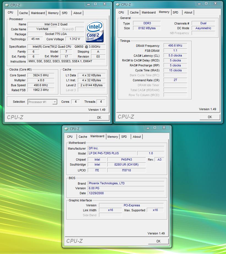
Task: Click the LPCIO IT8718 field
Action: pos(126,170)
